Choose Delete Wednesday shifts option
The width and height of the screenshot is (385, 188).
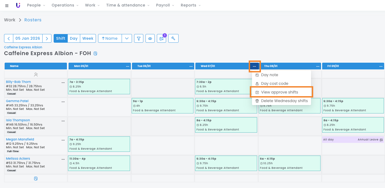[284, 101]
